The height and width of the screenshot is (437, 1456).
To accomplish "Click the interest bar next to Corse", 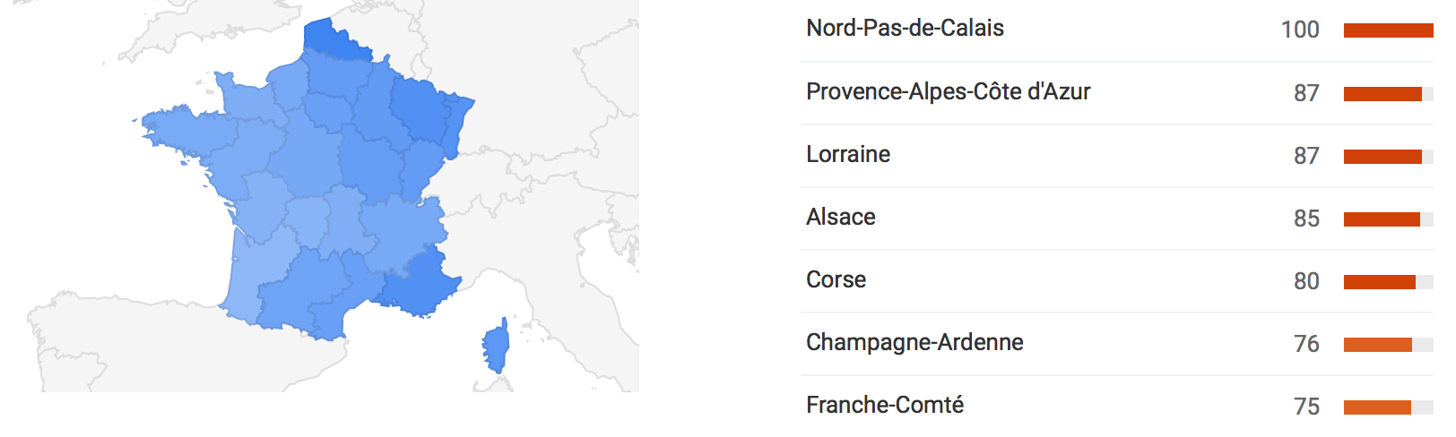I will [x=1381, y=282].
